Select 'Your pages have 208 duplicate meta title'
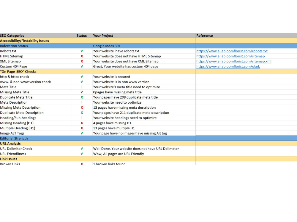 [x=144, y=97]
